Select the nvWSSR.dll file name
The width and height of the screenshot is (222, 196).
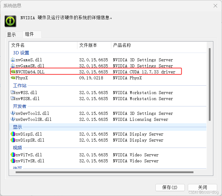(x=28, y=99)
